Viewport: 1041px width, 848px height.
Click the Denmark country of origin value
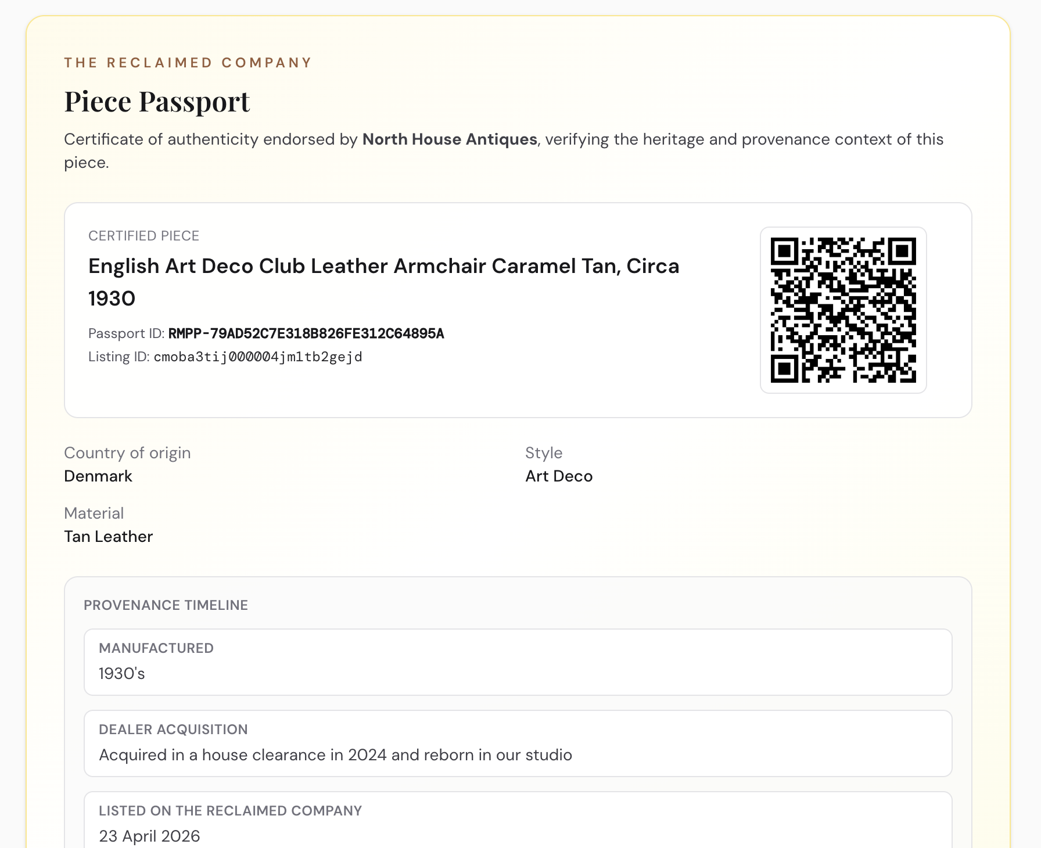coord(98,476)
